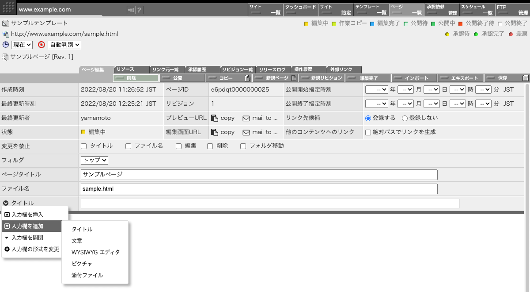
Task: Check the 絶対パスでリンクを生成 checkbox
Action: 368,132
